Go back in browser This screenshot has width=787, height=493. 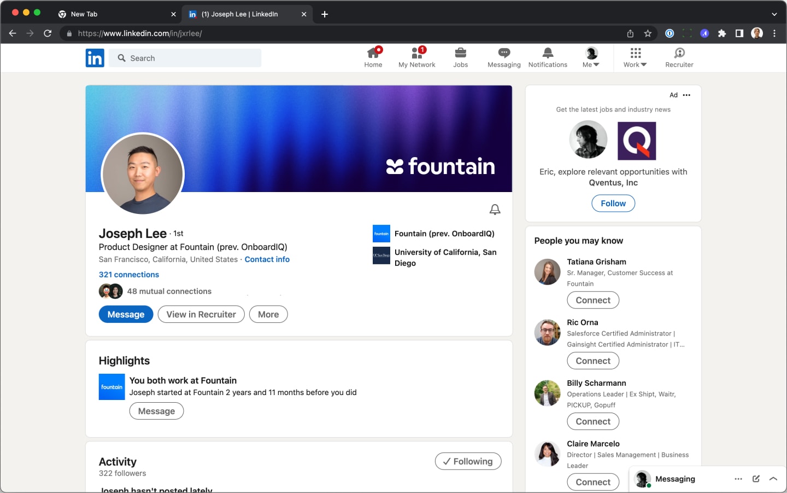click(13, 33)
